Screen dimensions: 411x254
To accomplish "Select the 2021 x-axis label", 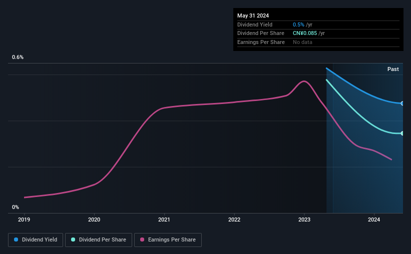I will click(164, 219).
